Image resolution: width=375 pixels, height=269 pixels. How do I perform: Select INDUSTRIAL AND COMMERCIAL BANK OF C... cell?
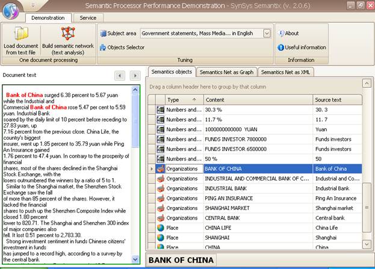pyautogui.click(x=258, y=179)
